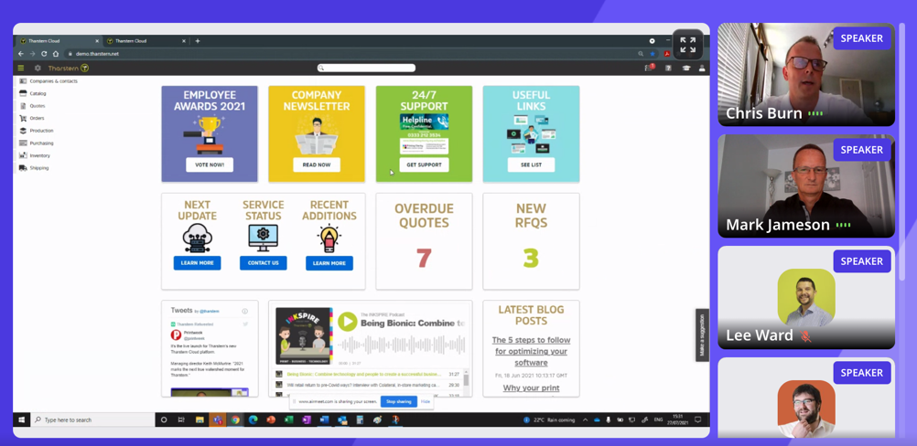Click the INKSPIRE podcast cover thumbnail
917x446 pixels.
tap(304, 335)
